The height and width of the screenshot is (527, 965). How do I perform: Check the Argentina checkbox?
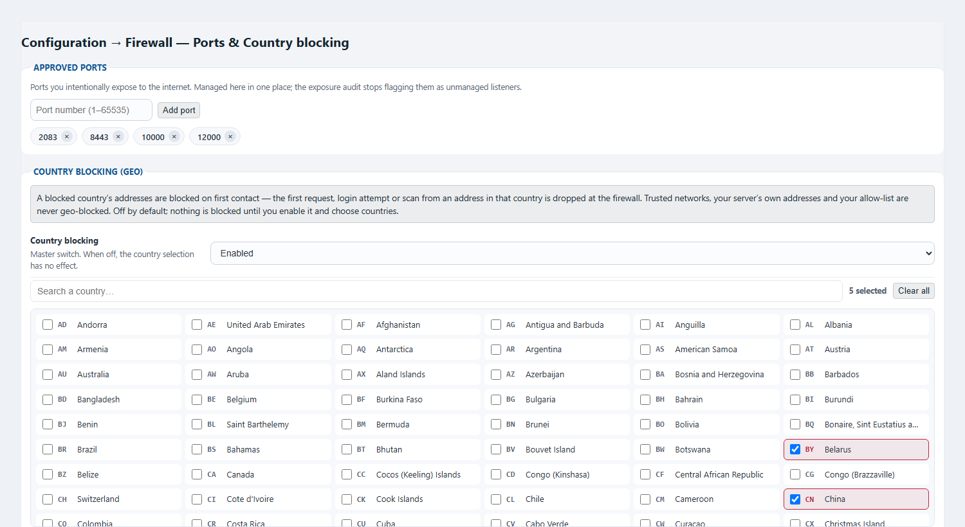tap(496, 349)
